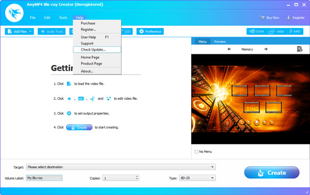Viewport: 310px width, 195px height.
Task: Open the Type BD-25 dropdown
Action: point(197,178)
